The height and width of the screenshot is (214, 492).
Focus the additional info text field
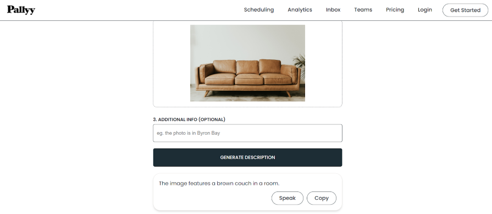(x=247, y=133)
